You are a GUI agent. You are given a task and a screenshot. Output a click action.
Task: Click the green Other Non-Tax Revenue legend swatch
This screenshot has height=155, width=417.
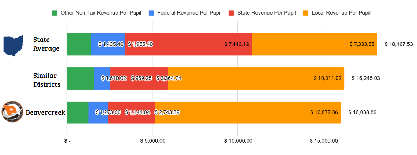55,13
